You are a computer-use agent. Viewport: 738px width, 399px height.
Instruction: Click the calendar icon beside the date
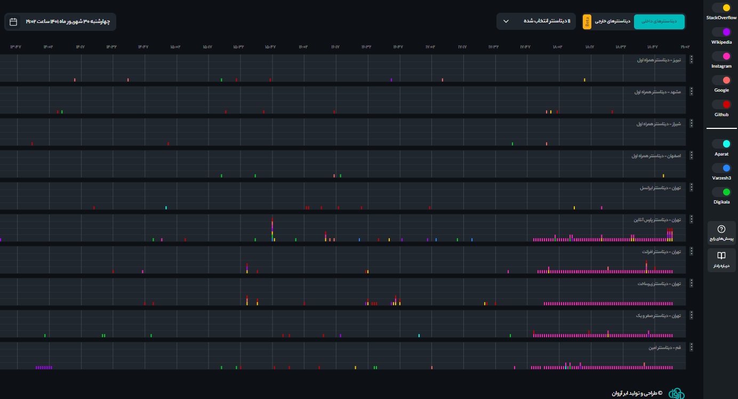(x=14, y=22)
